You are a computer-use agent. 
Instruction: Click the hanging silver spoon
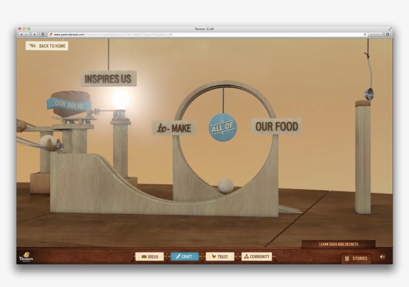369,93
